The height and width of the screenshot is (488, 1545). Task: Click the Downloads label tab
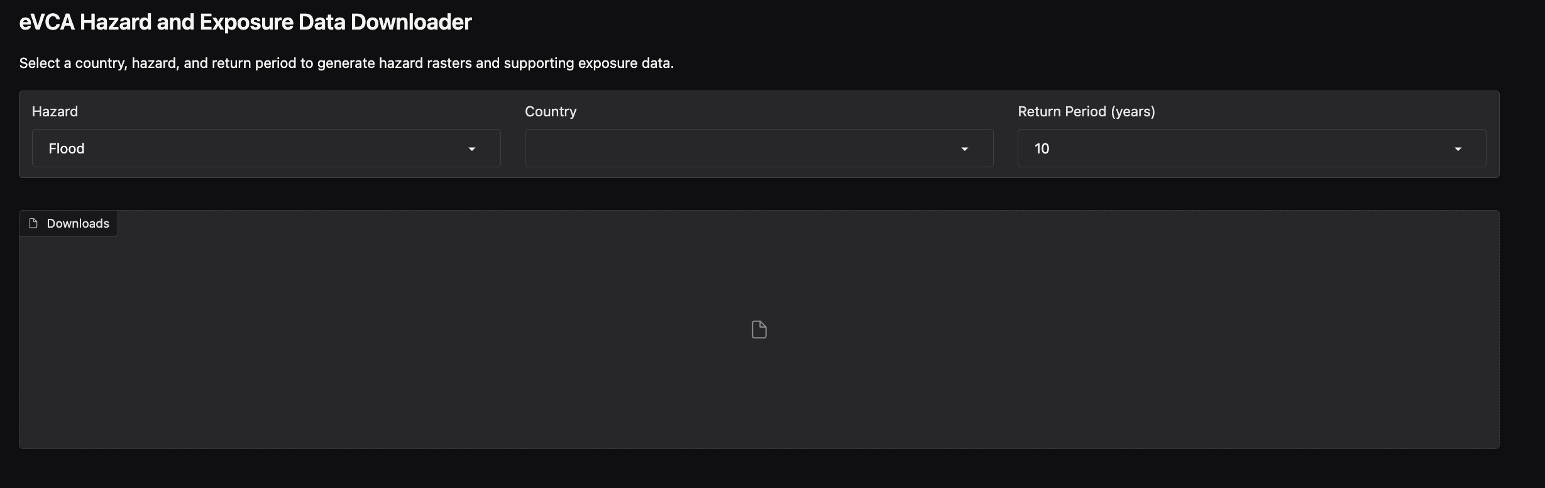pos(69,223)
